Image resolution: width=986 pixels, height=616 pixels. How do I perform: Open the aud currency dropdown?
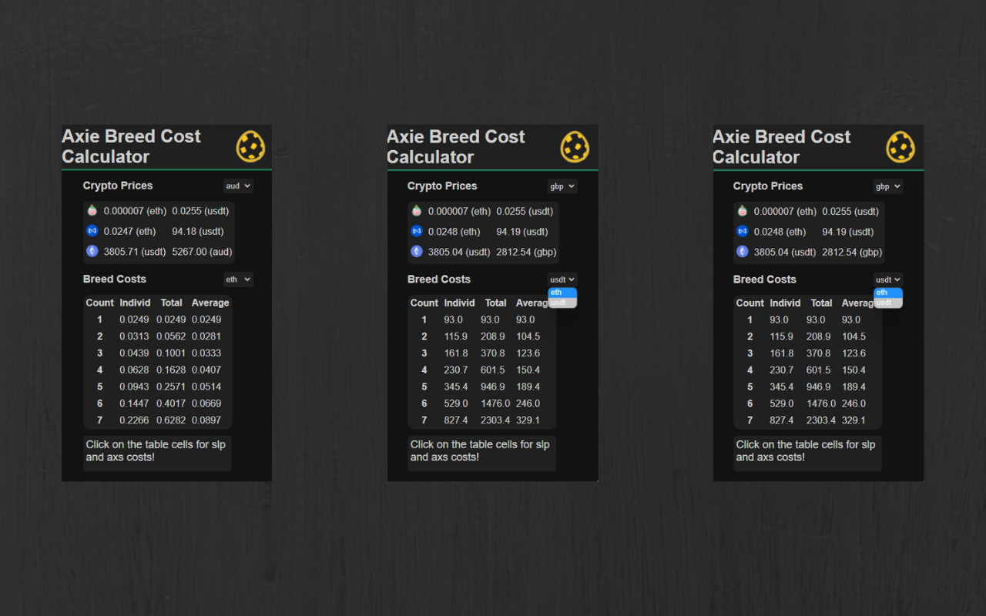coord(238,186)
